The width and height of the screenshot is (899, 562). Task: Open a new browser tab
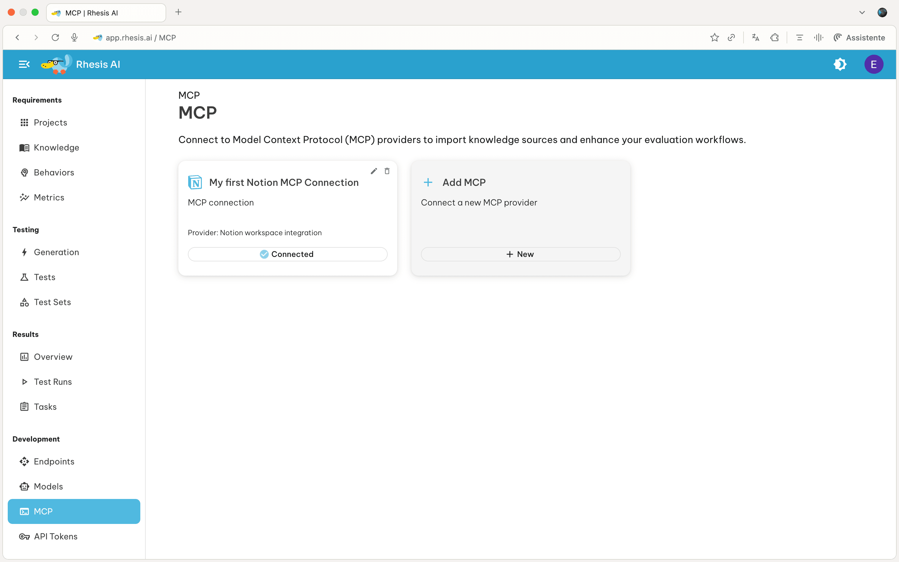click(x=179, y=12)
